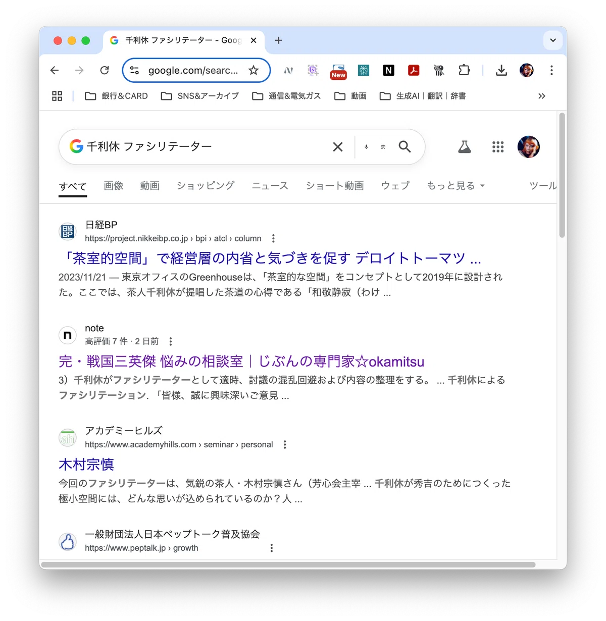Expand the もっと見る dropdown
The width and height of the screenshot is (606, 621).
(456, 186)
